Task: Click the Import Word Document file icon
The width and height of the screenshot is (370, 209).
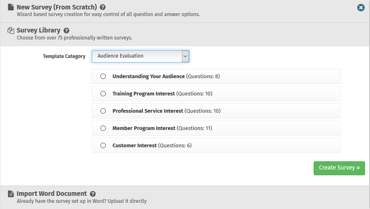Action: 11,194
